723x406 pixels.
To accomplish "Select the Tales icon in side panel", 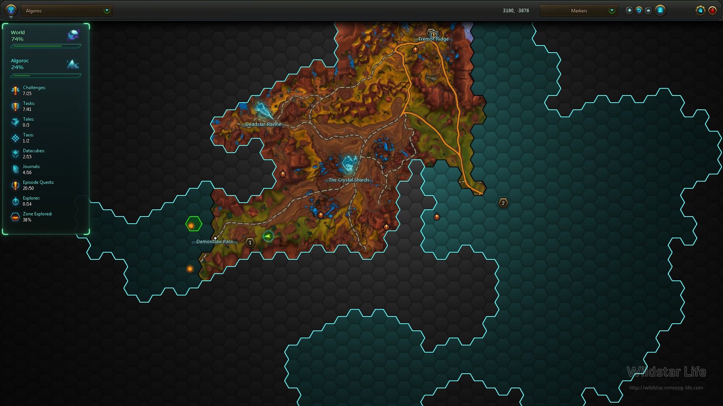I will coord(15,122).
